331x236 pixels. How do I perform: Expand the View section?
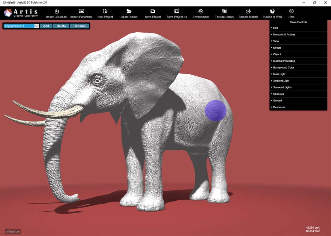(x=298, y=41)
